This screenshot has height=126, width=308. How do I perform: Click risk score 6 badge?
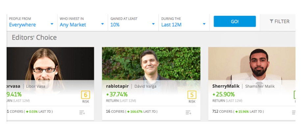tap(86, 95)
